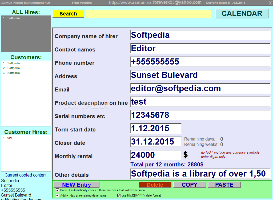Click the 'Remaining days:' label
This screenshot has width=273, height=200.
(x=199, y=139)
